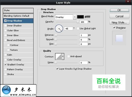132x97 pixels.
Task: Click the New Style... button
Action: 119,23
